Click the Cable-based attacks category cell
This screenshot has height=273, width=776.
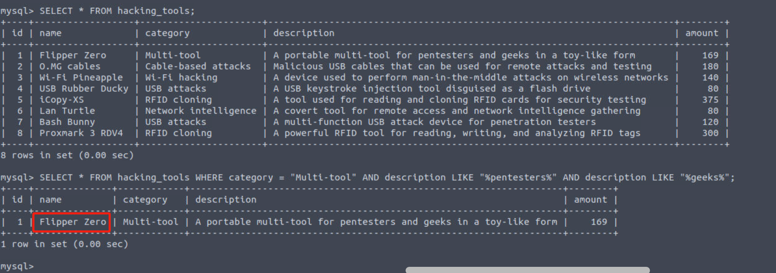(x=198, y=67)
